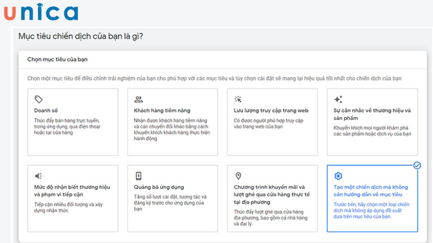Click the sparkle cursor icon for web traffic

[x=238, y=99]
